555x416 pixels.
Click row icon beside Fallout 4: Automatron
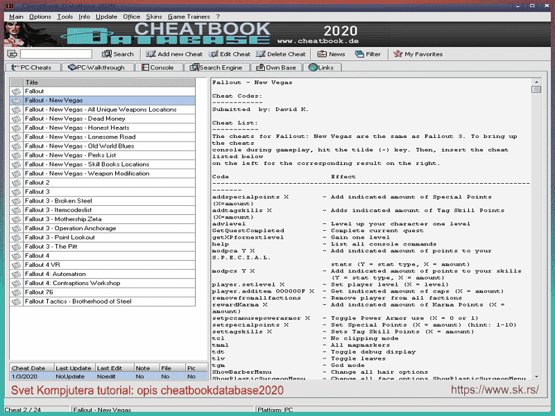16,274
